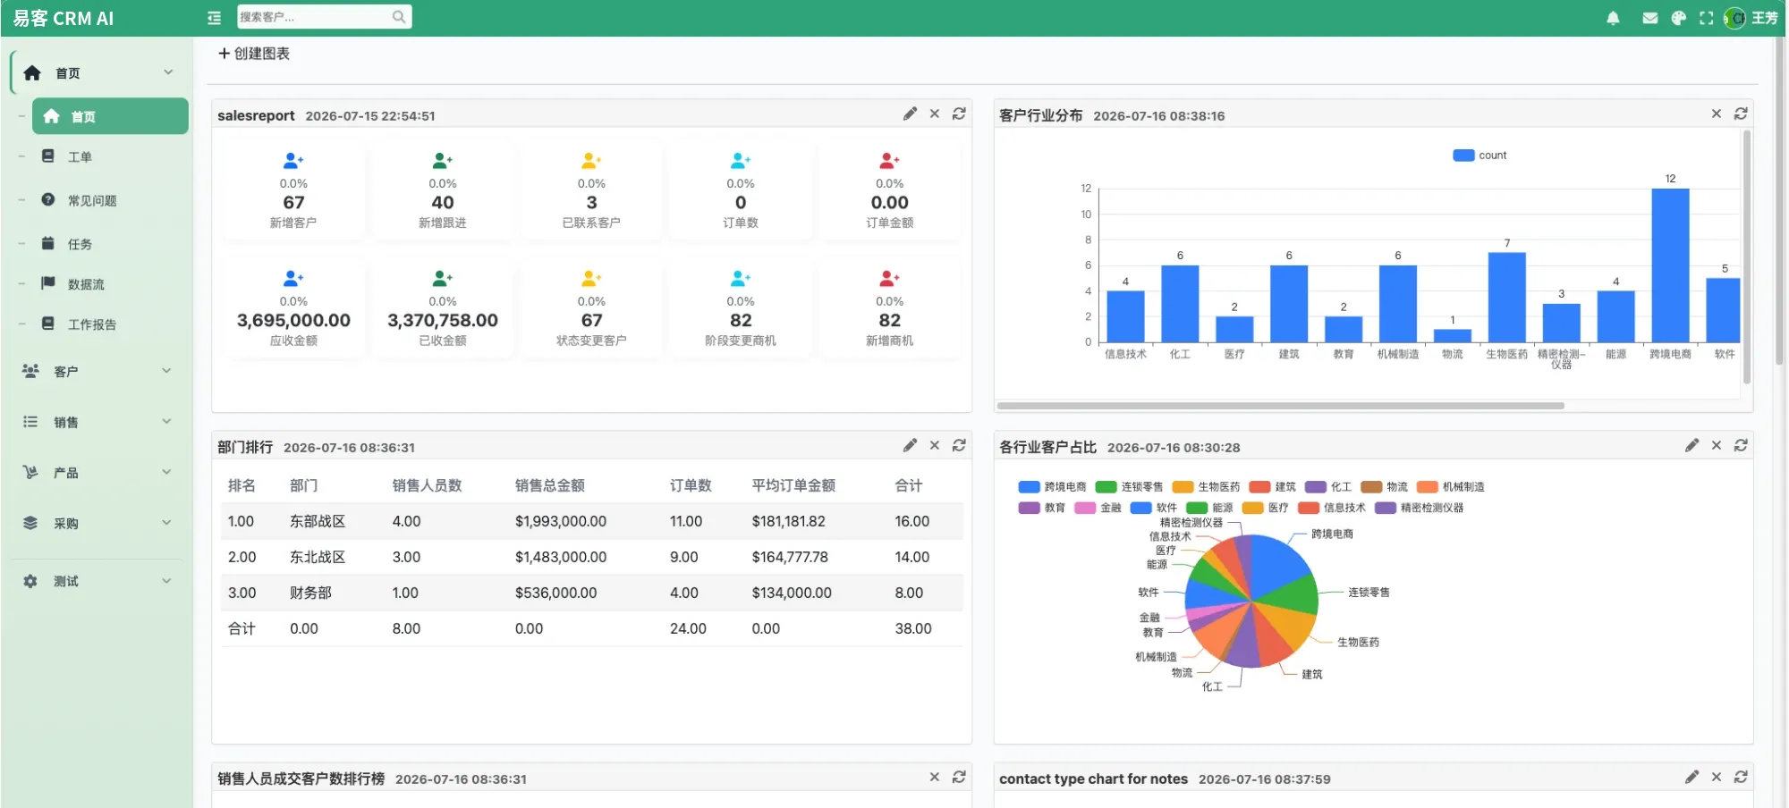Click the 东部战区 table cell
Viewport: 1789px width, 808px height.
click(317, 521)
